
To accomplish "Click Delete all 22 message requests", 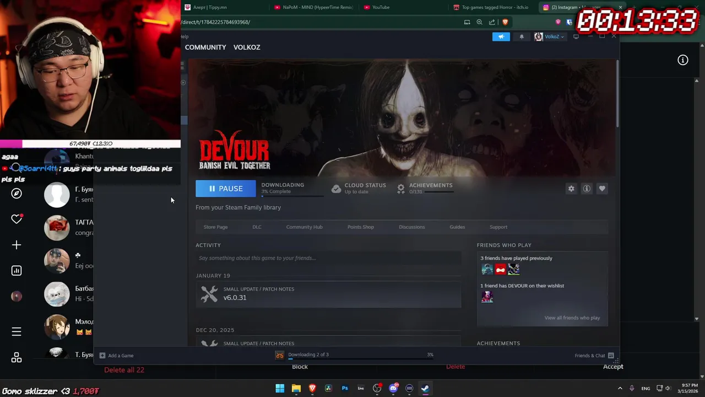I will point(124,370).
